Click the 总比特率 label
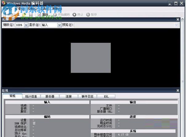 [21, 130]
